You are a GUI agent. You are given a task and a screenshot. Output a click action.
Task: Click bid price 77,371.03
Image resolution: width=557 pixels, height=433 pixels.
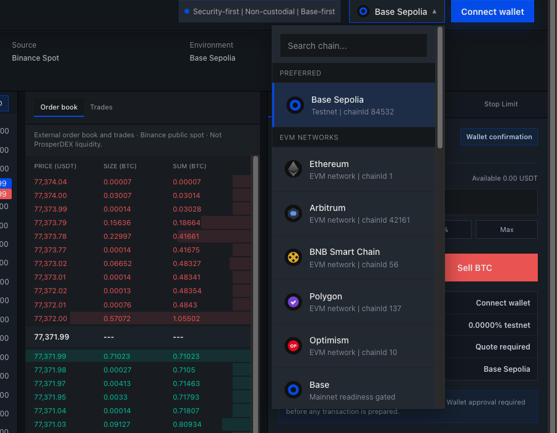click(50, 424)
